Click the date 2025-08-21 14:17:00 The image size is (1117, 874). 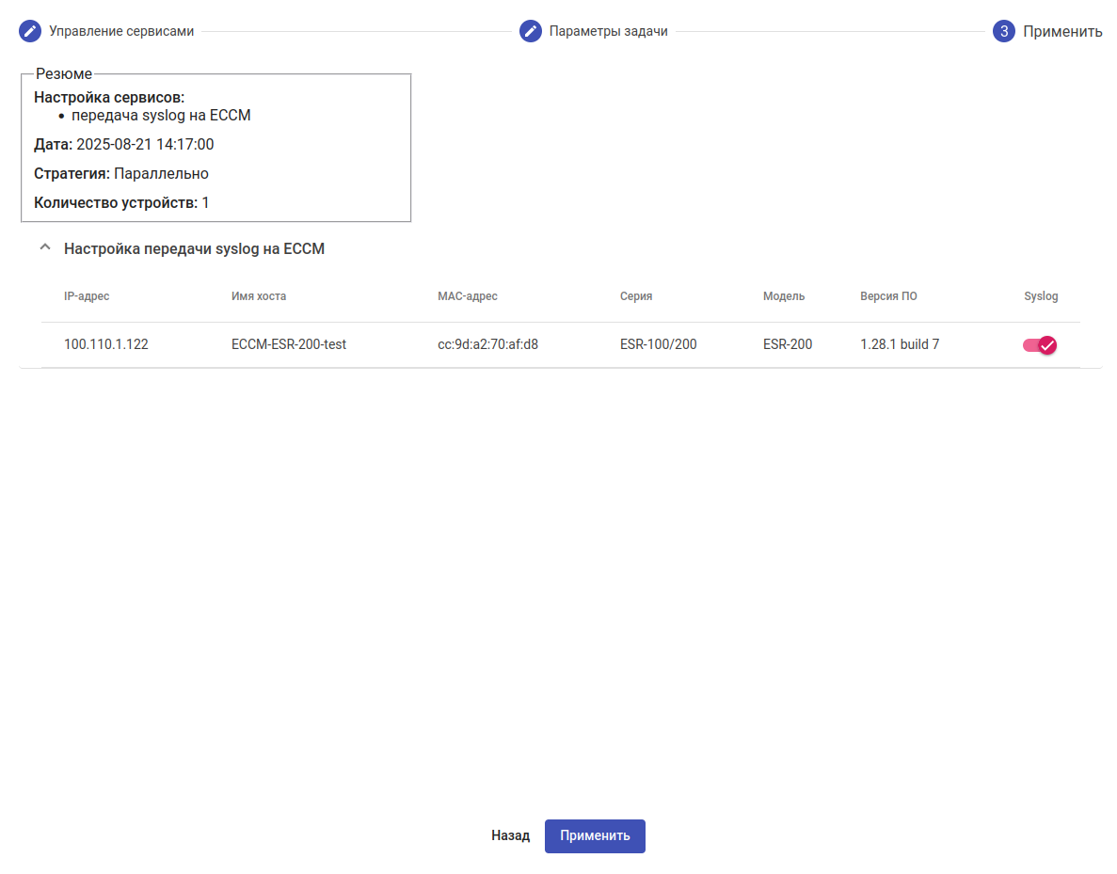click(x=145, y=145)
